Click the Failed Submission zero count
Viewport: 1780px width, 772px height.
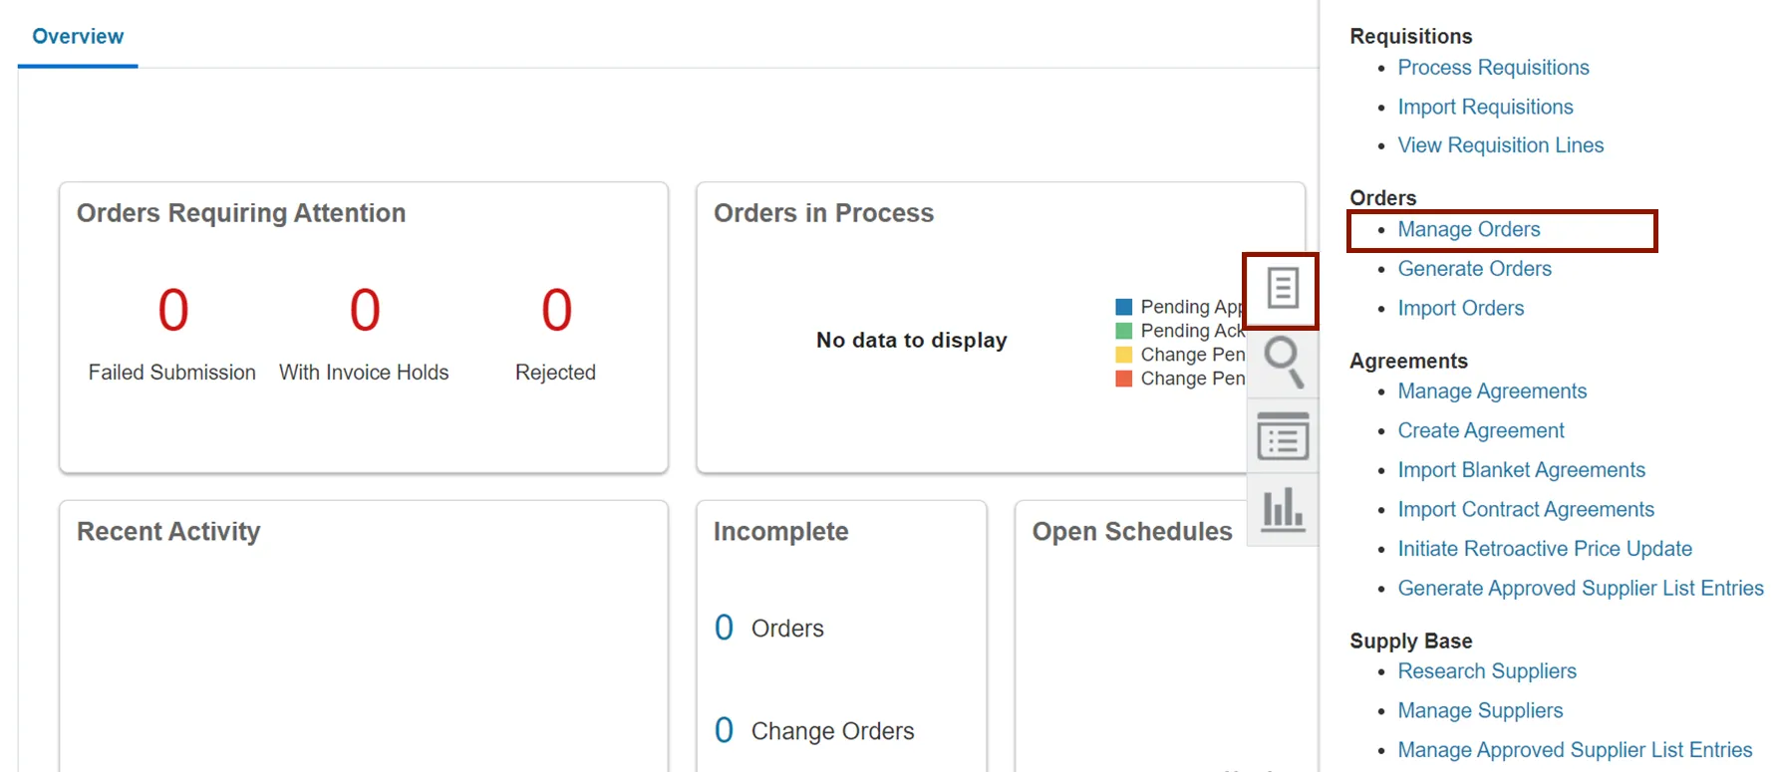click(172, 310)
